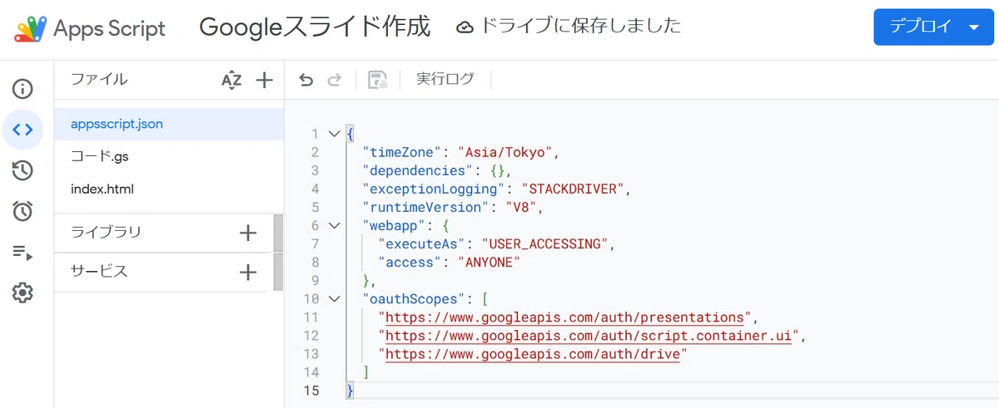
Task: Add a new file with plus icon
Action: [x=264, y=80]
